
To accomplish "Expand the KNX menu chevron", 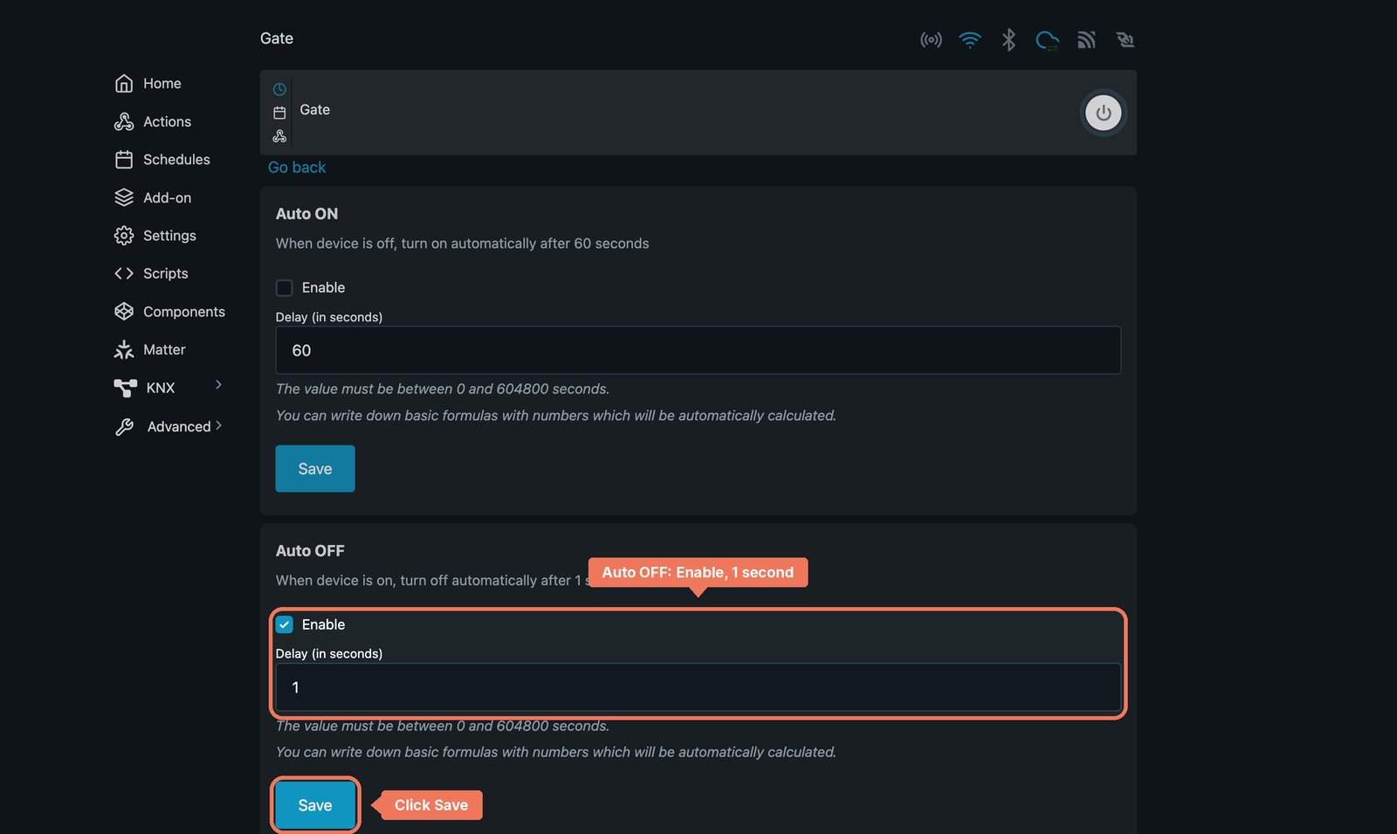I will [x=218, y=385].
